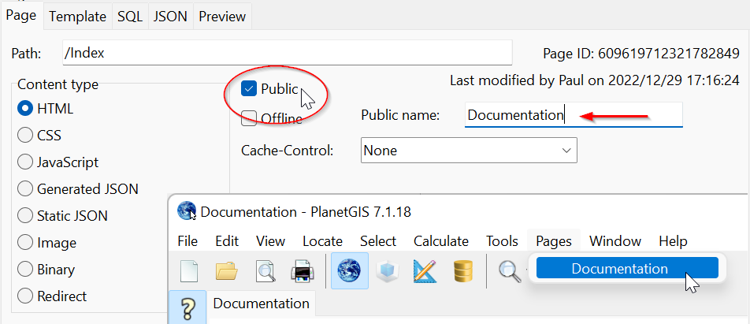Viewport: 750px width, 324px height.
Task: Click the printer icon in toolbar
Action: [x=303, y=271]
